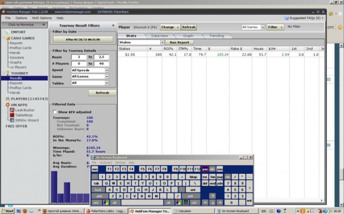Screen dimensions: 344x214
Task: Open Help menu in Hold'em Manager
Action: pyautogui.click(x=60, y=18)
